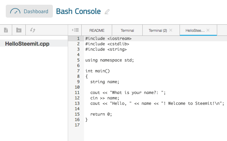Click the Bash Console title text
The height and width of the screenshot is (141, 227).
[x=78, y=11]
